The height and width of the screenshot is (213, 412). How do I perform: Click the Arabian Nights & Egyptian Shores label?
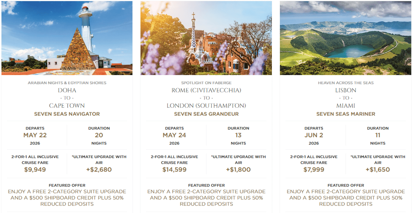pyautogui.click(x=67, y=83)
